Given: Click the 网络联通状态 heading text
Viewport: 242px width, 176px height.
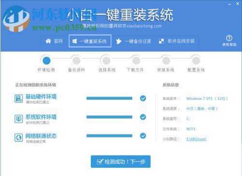Looking at the screenshot, I should tap(41, 136).
